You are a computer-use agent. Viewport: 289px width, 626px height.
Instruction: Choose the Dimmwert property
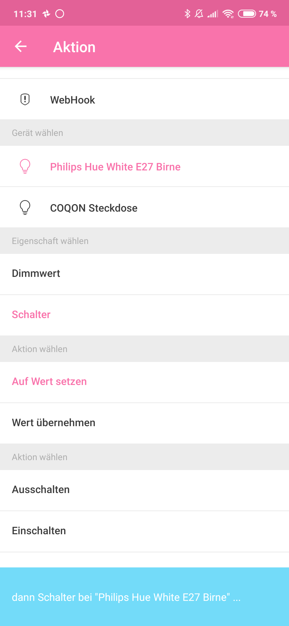coord(36,273)
